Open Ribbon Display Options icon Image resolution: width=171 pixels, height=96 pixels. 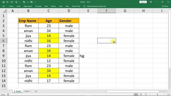coord(151,2)
